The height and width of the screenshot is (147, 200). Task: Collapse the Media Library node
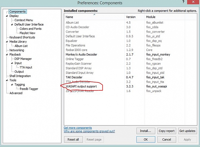[x=7, y=42]
